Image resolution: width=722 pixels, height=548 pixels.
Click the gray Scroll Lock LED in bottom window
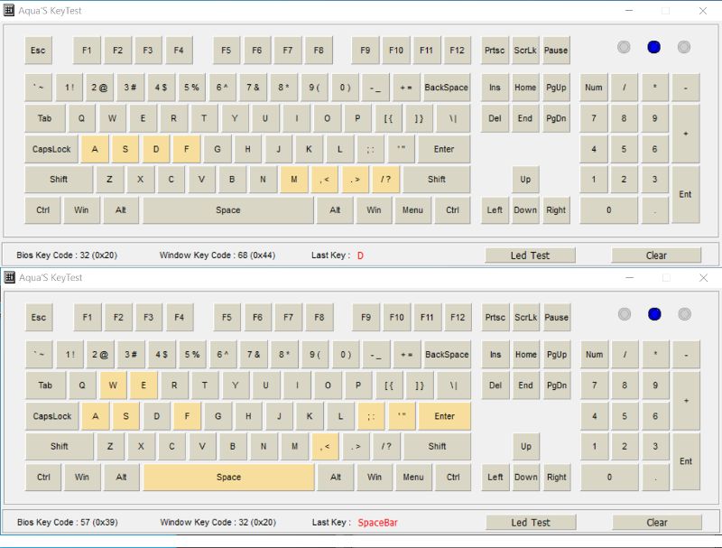[685, 314]
